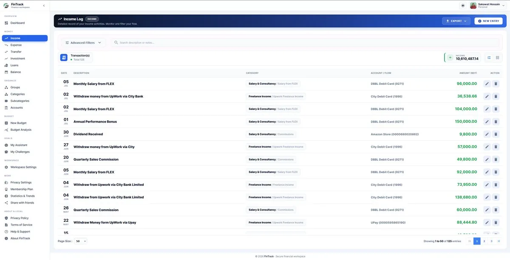This screenshot has width=510, height=260.
Task: Go to page 3
Action: (491, 241)
